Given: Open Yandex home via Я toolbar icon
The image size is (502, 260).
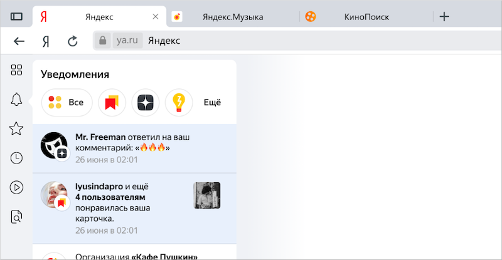Looking at the screenshot, I should tap(46, 41).
